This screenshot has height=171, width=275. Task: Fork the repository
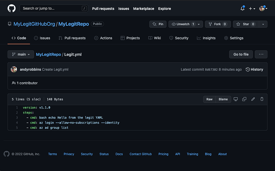218,24
